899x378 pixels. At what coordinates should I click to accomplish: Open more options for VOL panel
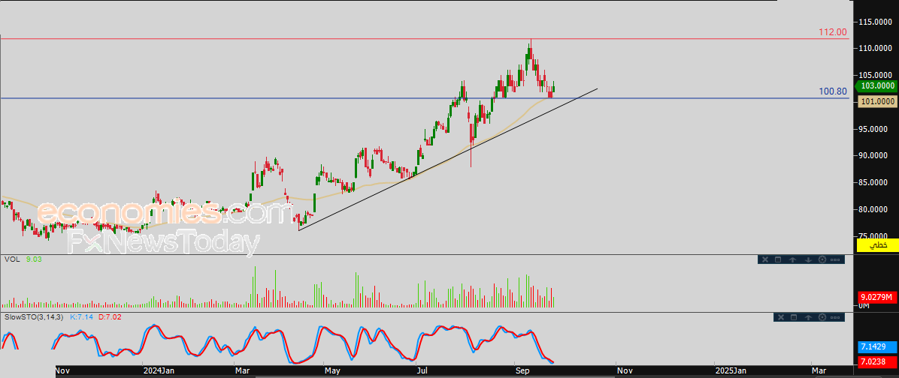(835, 259)
